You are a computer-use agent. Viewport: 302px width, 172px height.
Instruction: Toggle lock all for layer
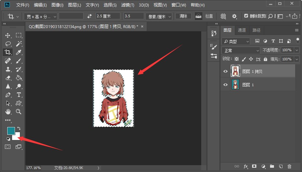265,59
